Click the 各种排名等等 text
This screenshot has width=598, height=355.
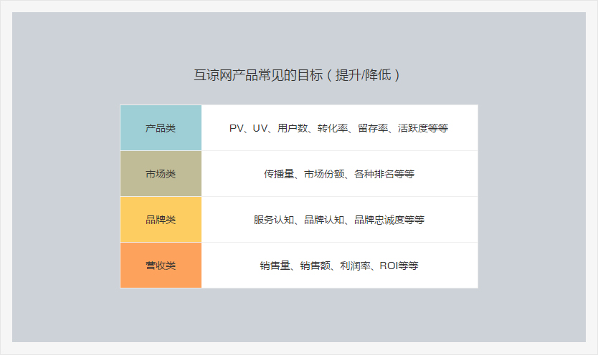click(x=384, y=174)
